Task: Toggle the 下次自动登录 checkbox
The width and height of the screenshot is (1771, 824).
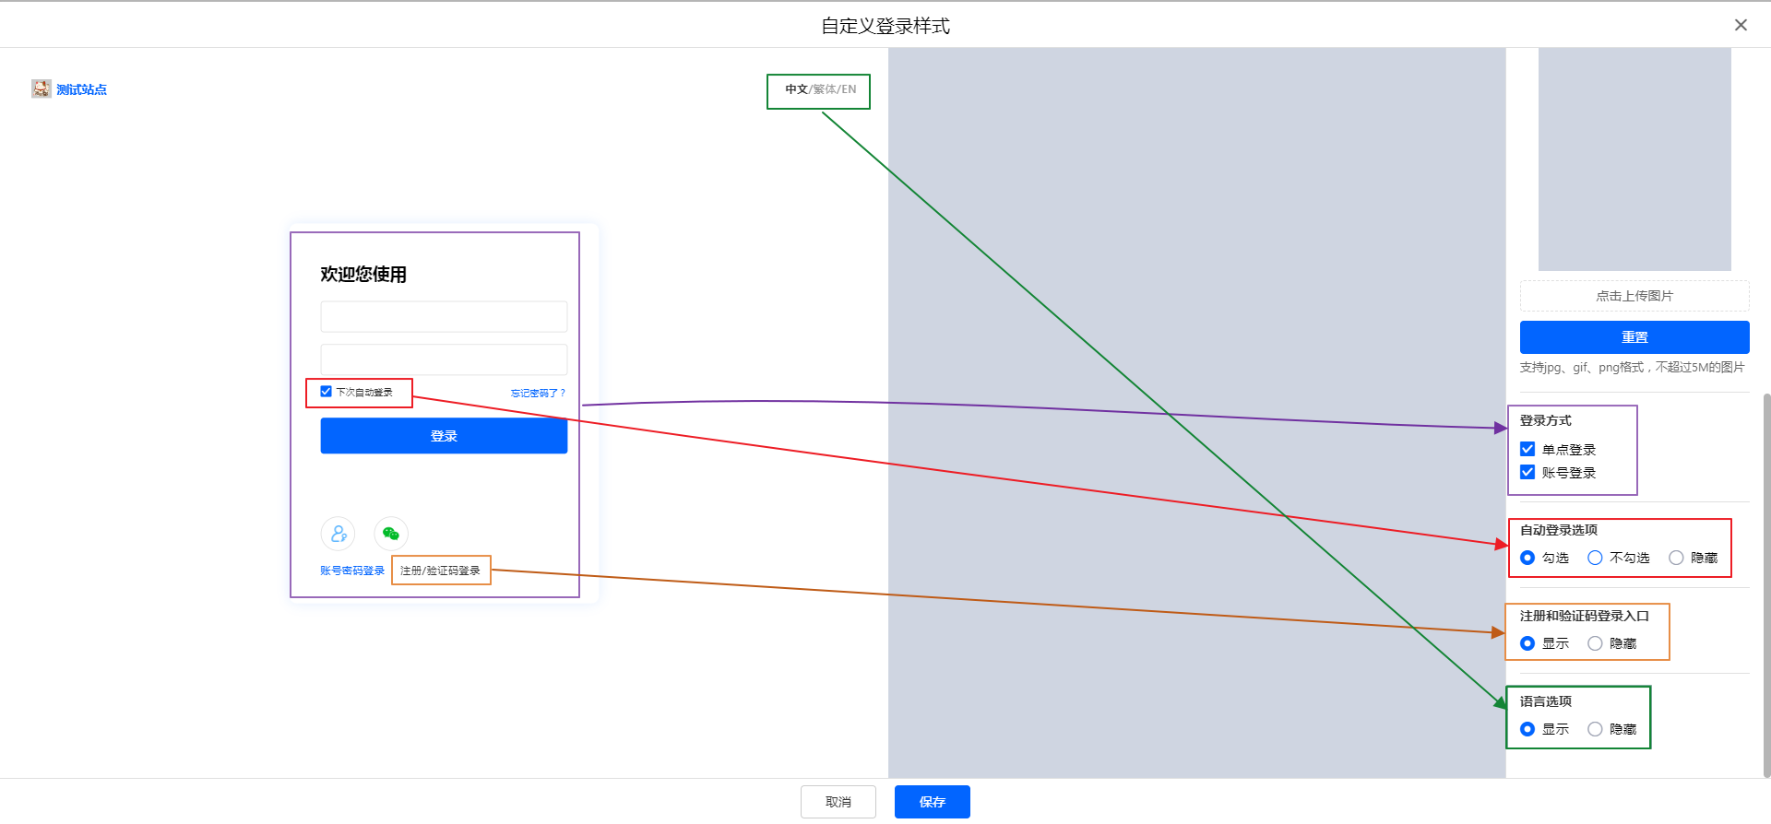Action: tap(327, 392)
